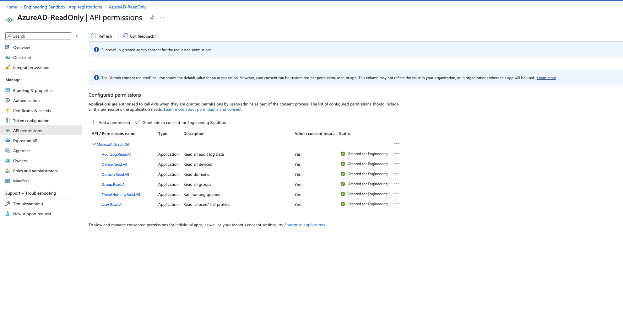
Task: Open Engineering Sandbox App registrations breadcrumb
Action: [63, 7]
